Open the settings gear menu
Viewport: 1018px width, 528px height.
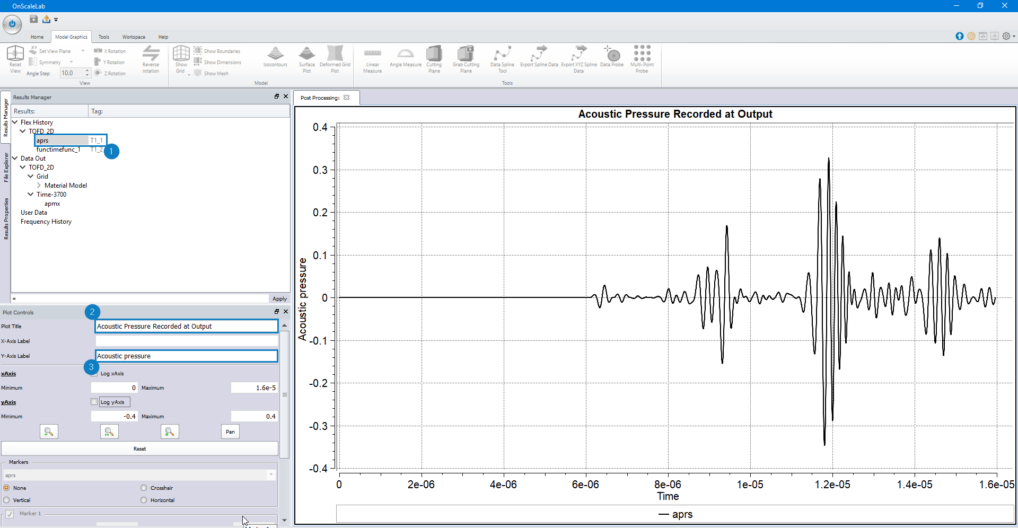click(1006, 36)
